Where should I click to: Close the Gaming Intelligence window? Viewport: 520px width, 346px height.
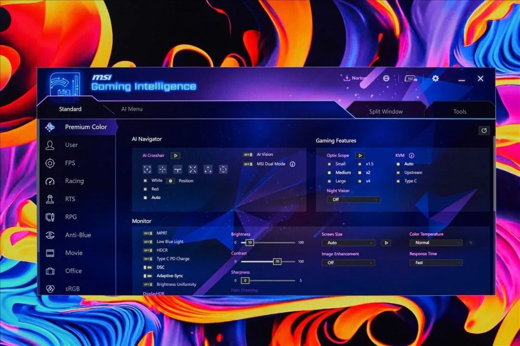[x=481, y=78]
